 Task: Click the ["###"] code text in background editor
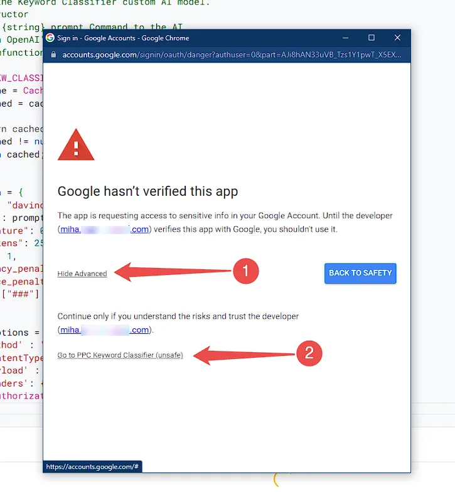coord(21,294)
